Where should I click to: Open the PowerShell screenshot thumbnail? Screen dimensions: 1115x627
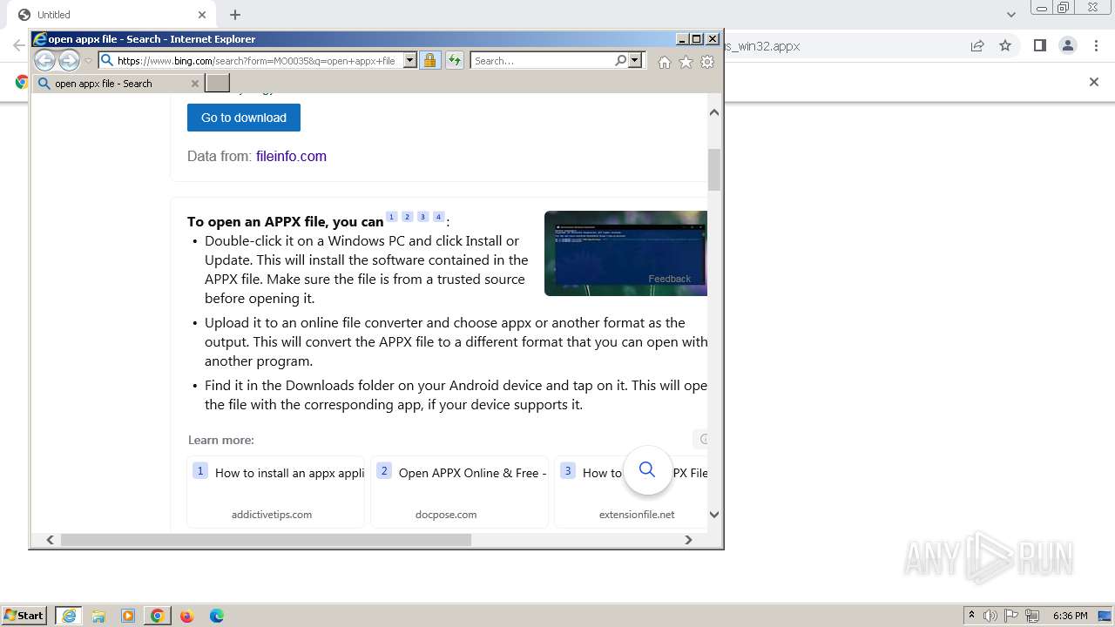pyautogui.click(x=625, y=253)
